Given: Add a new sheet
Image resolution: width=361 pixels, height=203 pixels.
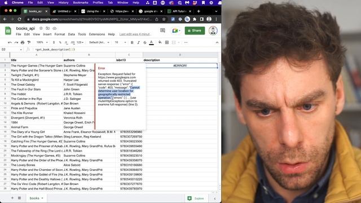Looking at the screenshot, I should [x=12, y=198].
